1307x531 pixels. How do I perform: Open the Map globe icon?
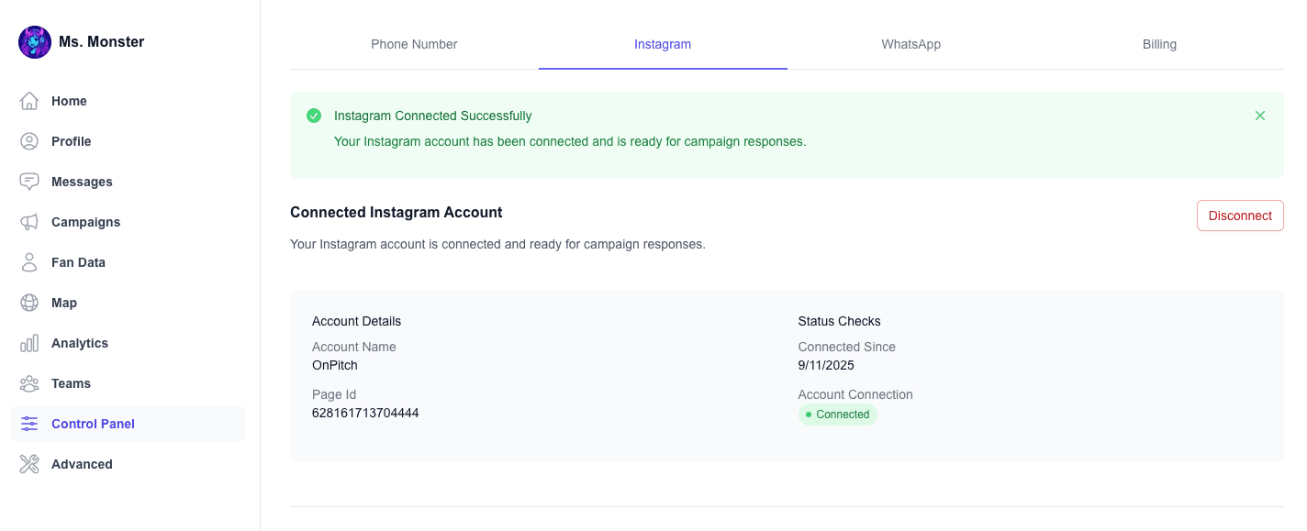click(x=29, y=303)
